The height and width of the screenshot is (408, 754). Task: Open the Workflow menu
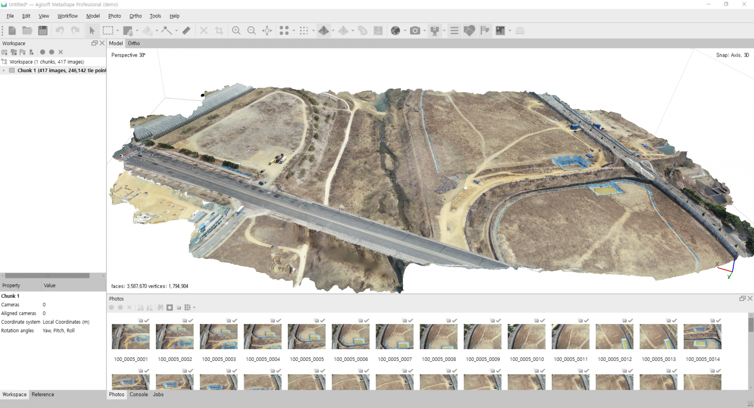pos(67,16)
